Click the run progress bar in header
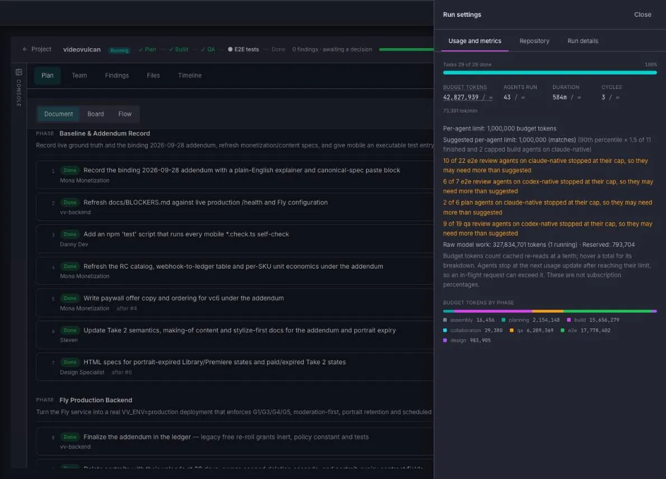Image resolution: width=666 pixels, height=479 pixels. coord(406,49)
